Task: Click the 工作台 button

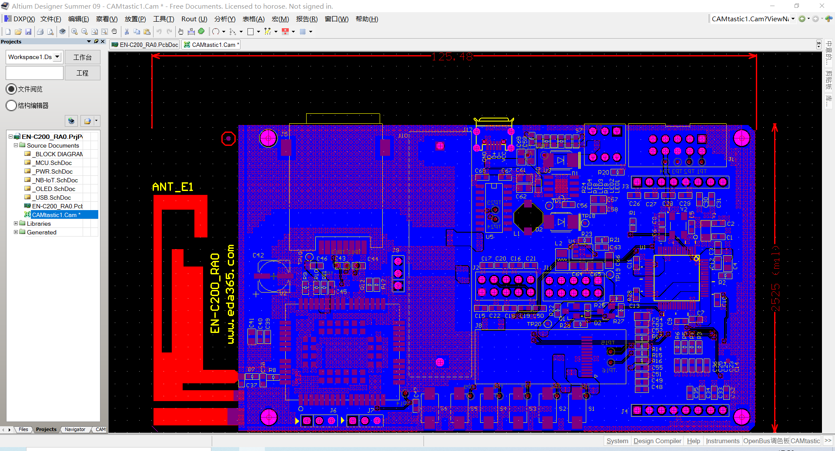Action: click(83, 57)
